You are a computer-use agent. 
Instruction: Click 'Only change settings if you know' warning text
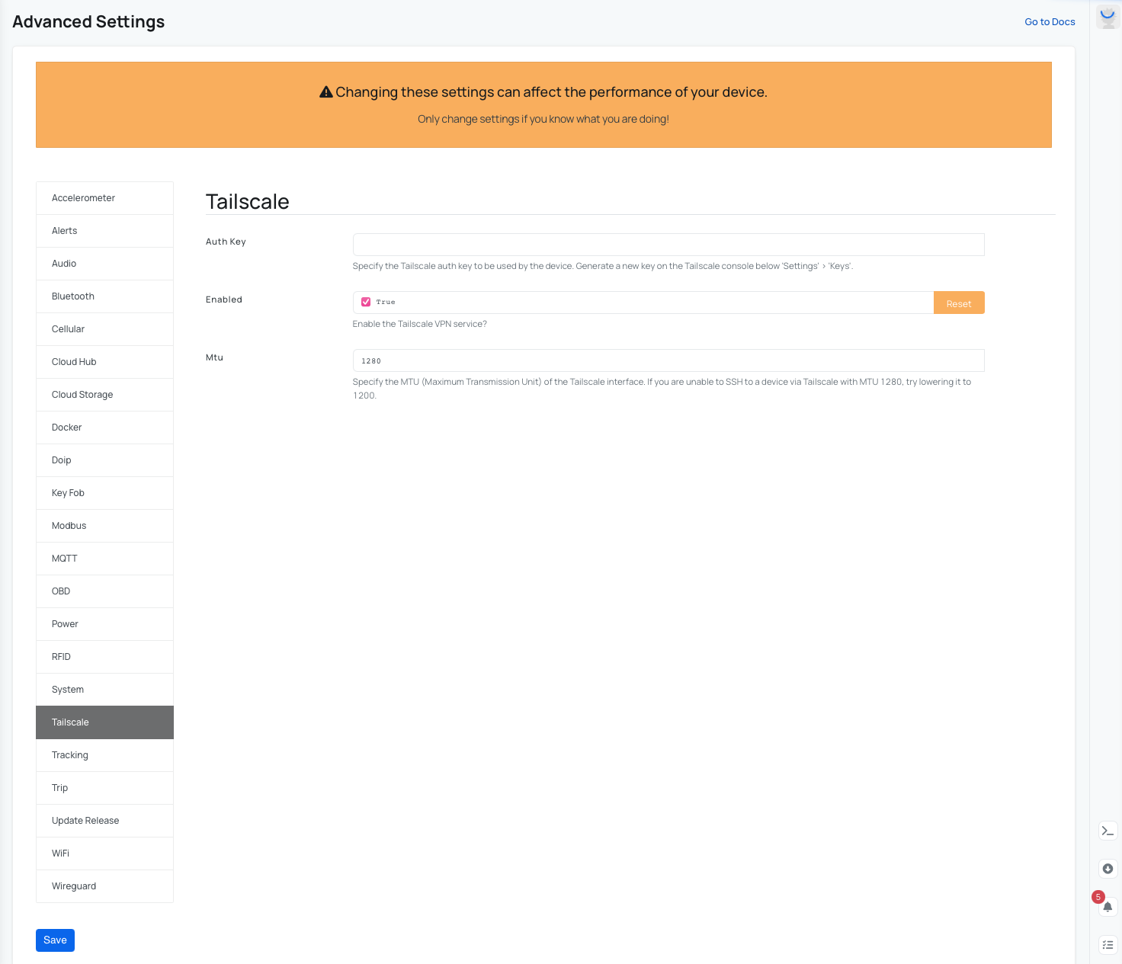[543, 119]
